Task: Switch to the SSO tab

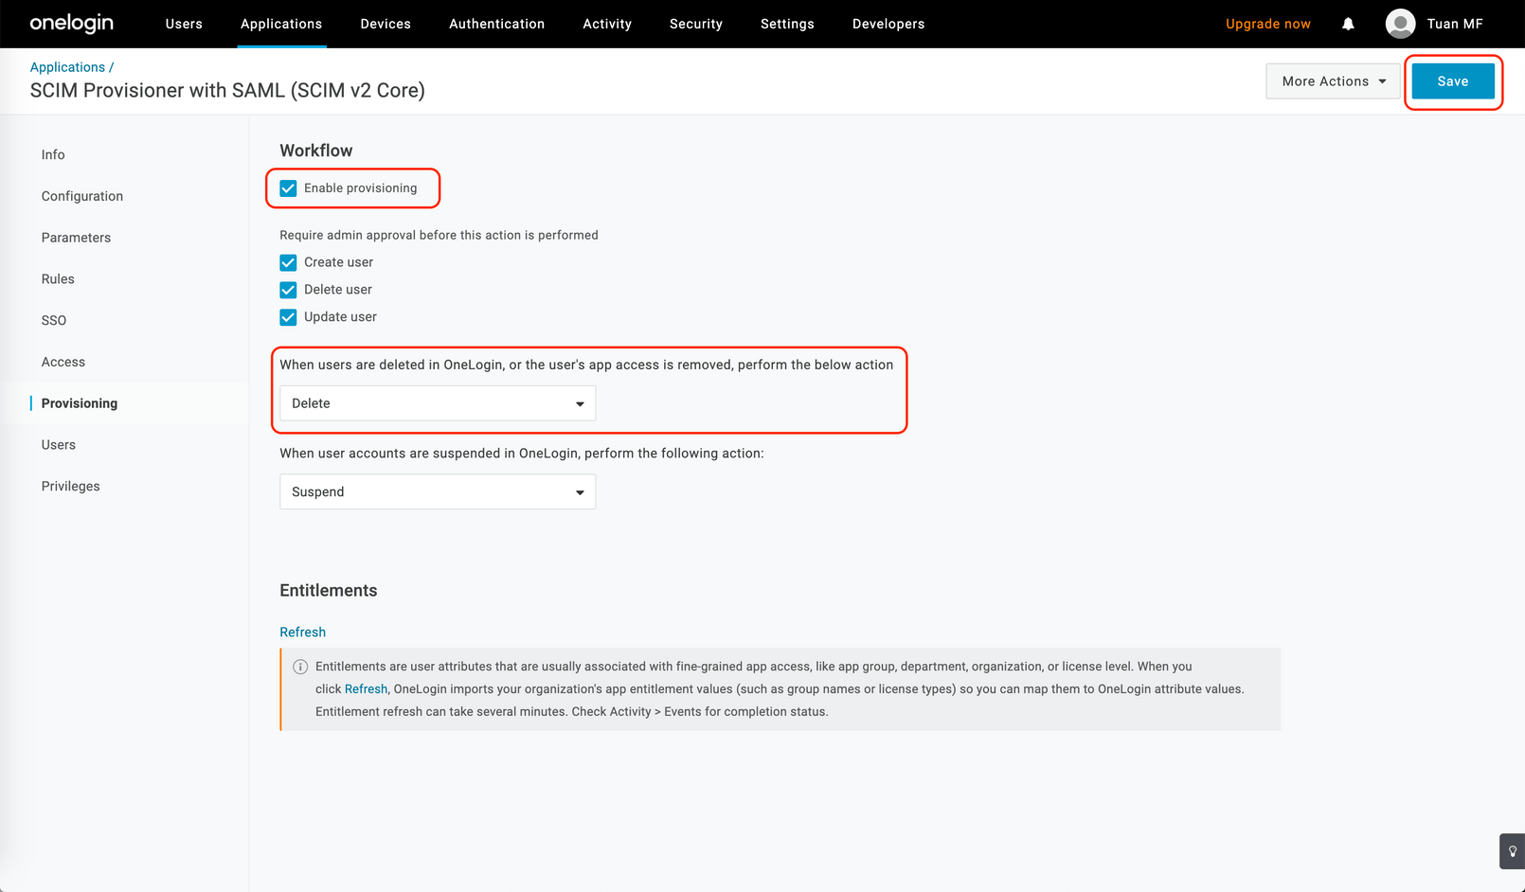Action: (54, 321)
